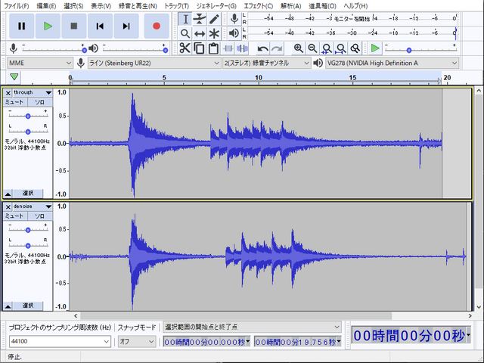Open the Analyze menu

290,6
